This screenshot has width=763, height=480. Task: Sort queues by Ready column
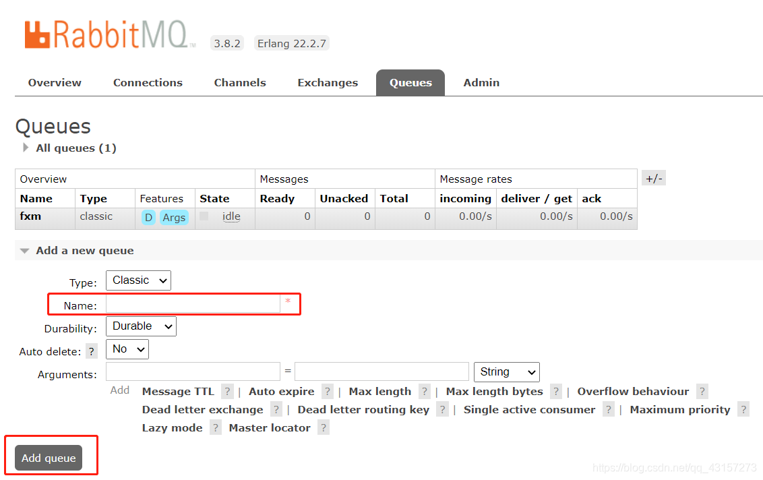(x=277, y=199)
